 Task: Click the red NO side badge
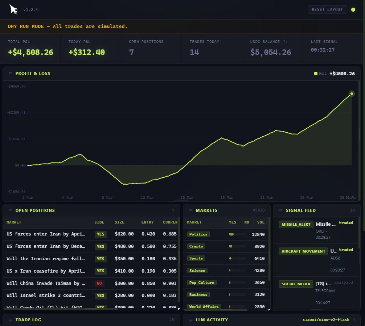tap(99, 283)
